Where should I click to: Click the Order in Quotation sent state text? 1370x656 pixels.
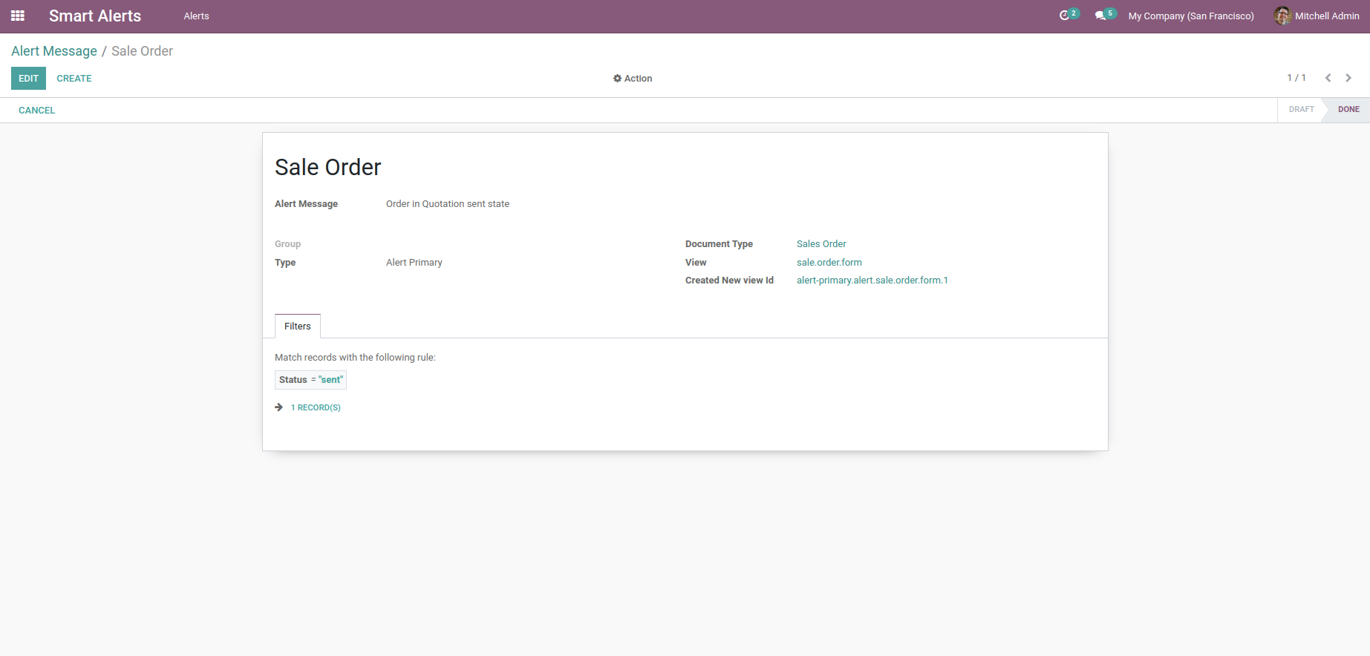(448, 204)
